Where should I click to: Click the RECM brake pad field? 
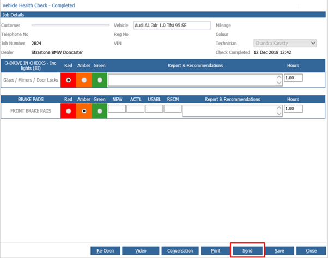172,108
